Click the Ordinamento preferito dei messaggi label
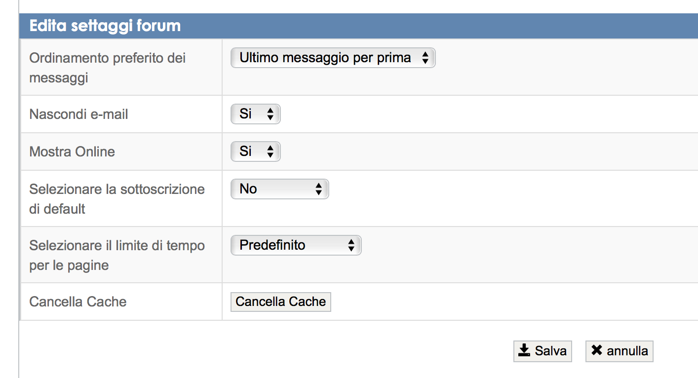This screenshot has width=698, height=378. click(x=107, y=68)
